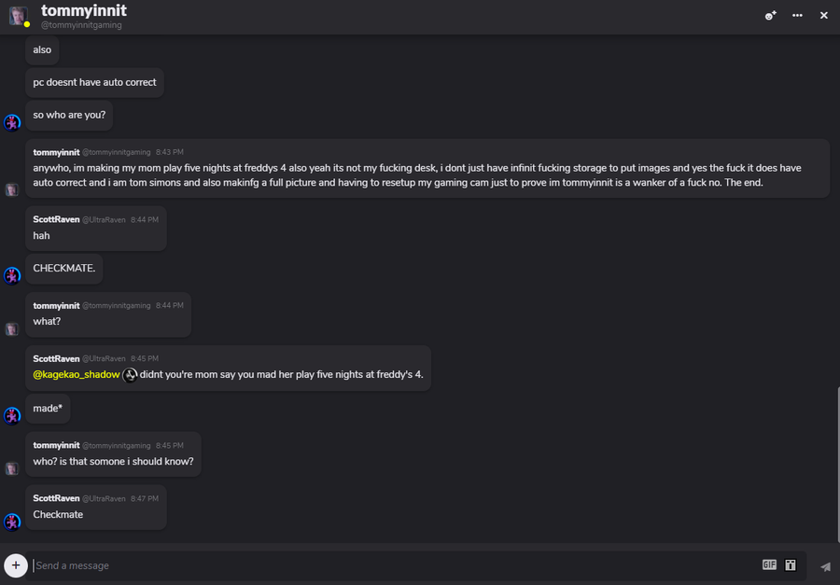The width and height of the screenshot is (840, 585).
Task: Click the send message arrow icon
Action: 825,565
